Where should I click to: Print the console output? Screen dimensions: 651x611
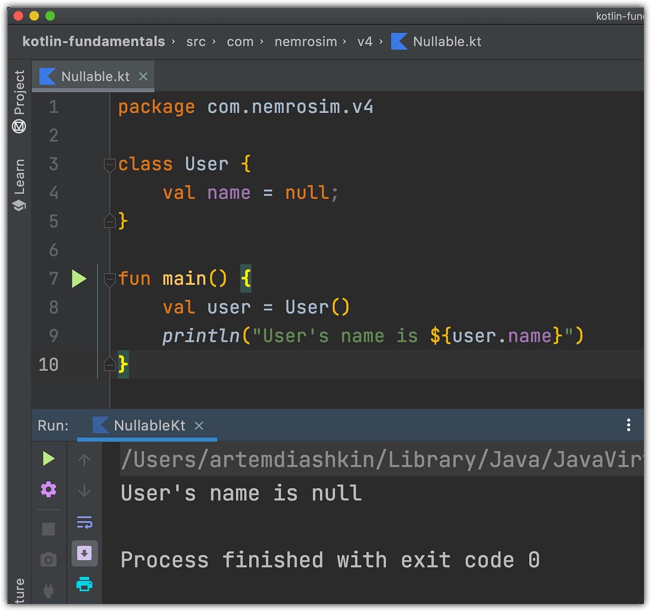[85, 585]
